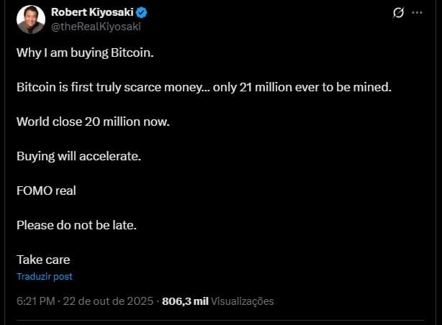Image resolution: width=442 pixels, height=325 pixels.
Task: Click the 806,3 mil views count
Action: tap(185, 301)
